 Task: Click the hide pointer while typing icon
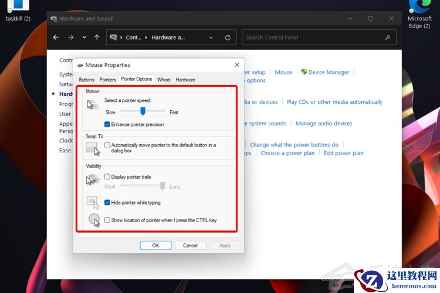(x=93, y=203)
